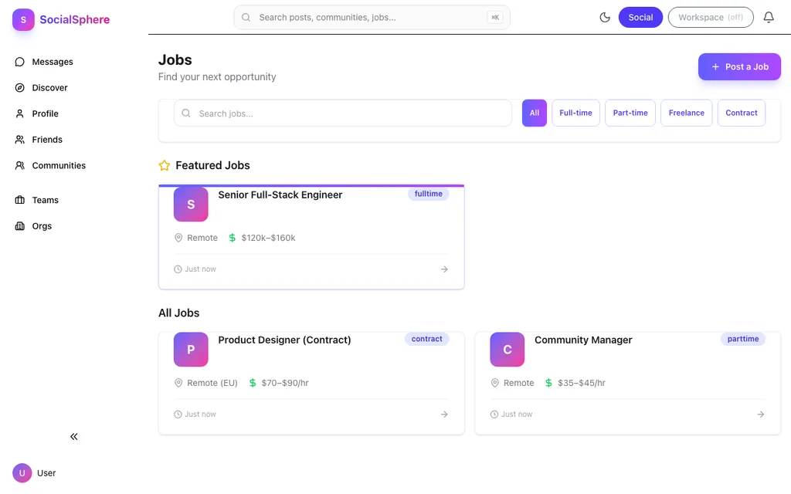
Task: Click the magnifier icon in job search
Action: 186,113
